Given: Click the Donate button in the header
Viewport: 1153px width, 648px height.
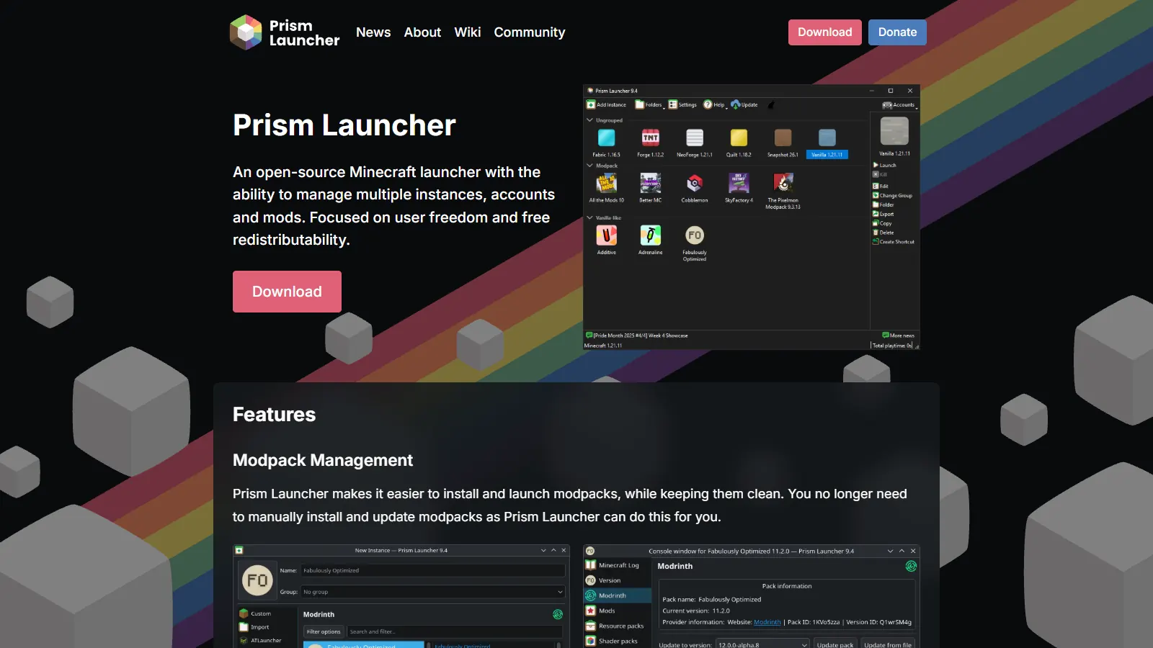Looking at the screenshot, I should coord(897,32).
